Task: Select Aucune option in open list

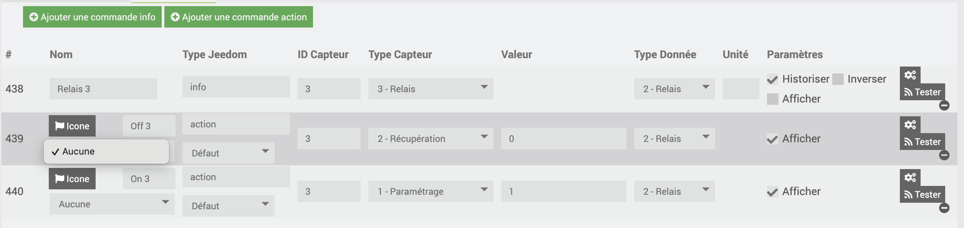Action: [x=106, y=151]
